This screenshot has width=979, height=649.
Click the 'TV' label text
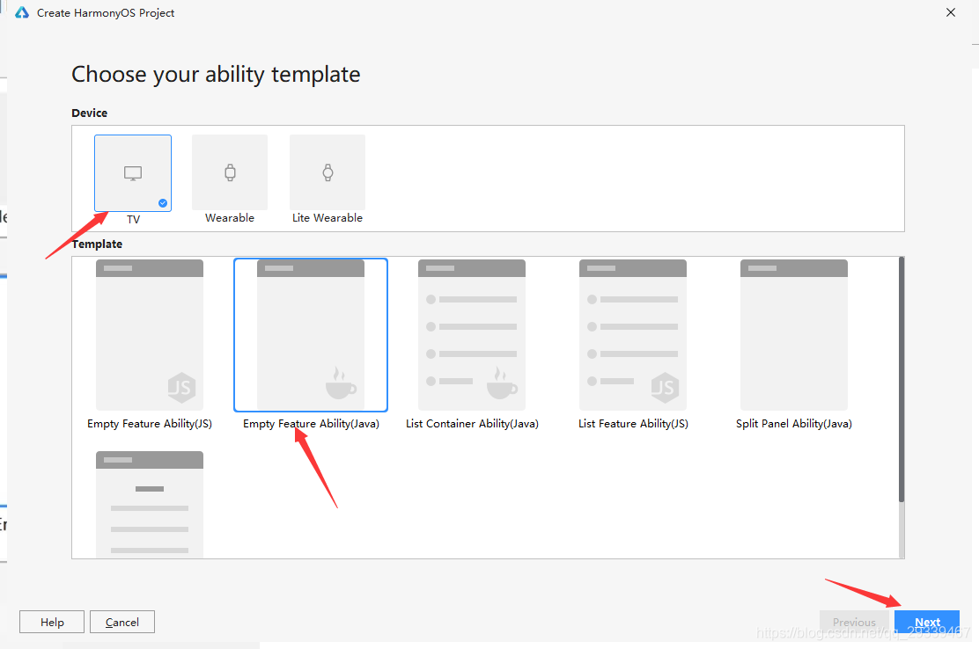134,220
